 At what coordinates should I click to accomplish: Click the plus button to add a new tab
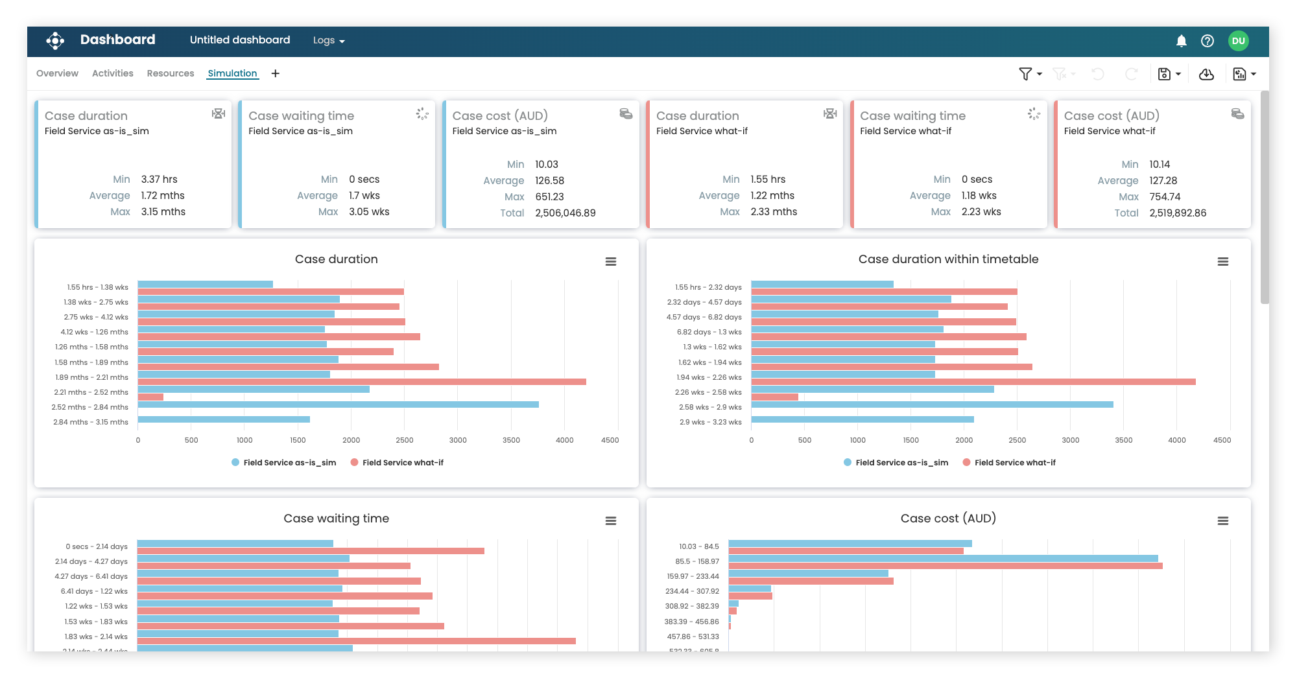tap(276, 73)
